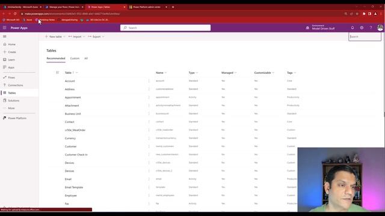This screenshot has width=385, height=216.
Task: Open a new browser tab
Action: click(173, 7)
